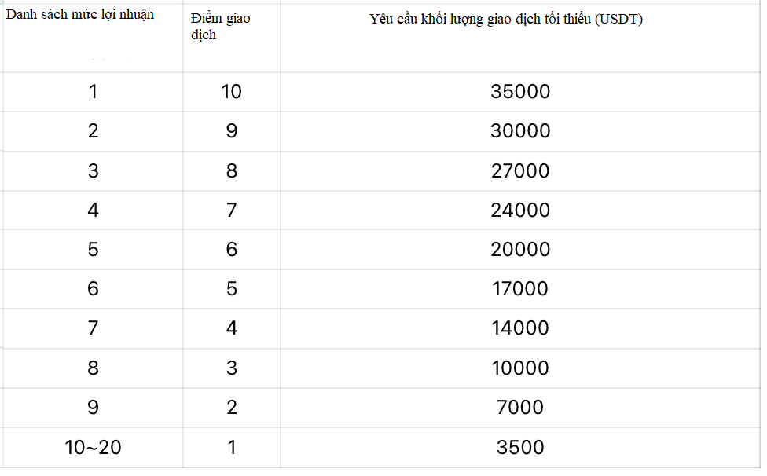The width and height of the screenshot is (767, 476).
Task: Select the rank cell in 7000 row
Action: (93, 408)
